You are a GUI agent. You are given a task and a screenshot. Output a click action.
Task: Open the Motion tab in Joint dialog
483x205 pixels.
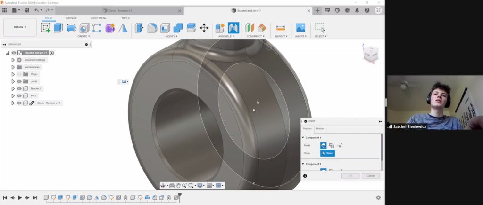coord(320,129)
